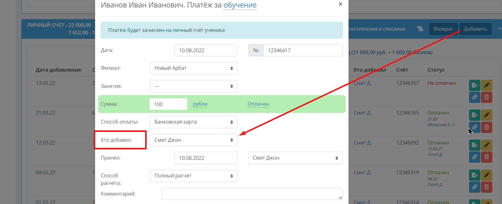Image resolution: width=502 pixels, height=204 pixels.
Task: Click green payment icon in row 12346319
Action: [475, 175]
